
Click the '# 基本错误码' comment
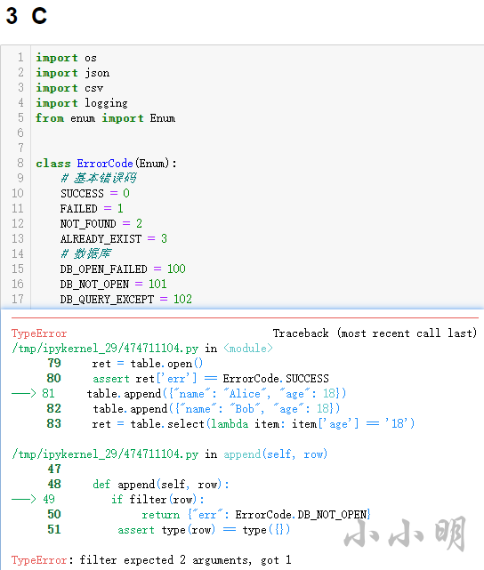(x=98, y=178)
